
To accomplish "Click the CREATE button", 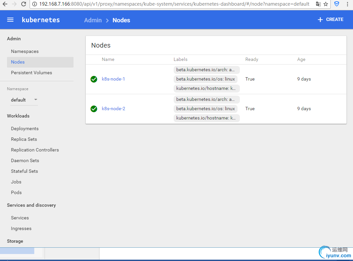I will point(330,20).
